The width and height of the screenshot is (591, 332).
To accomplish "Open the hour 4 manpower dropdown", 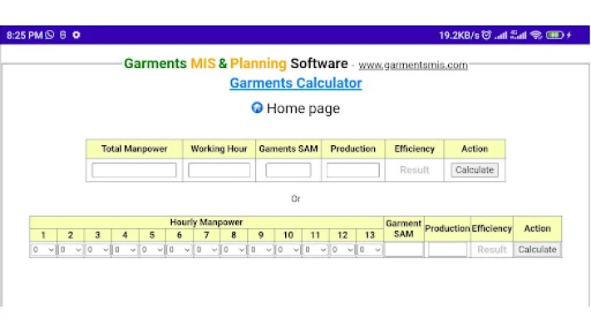I will pos(125,249).
